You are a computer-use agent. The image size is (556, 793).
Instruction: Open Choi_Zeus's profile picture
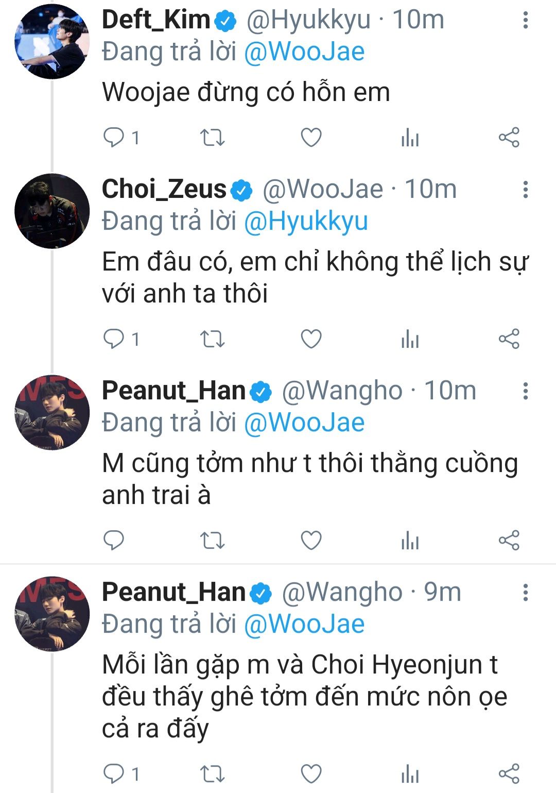click(52, 211)
